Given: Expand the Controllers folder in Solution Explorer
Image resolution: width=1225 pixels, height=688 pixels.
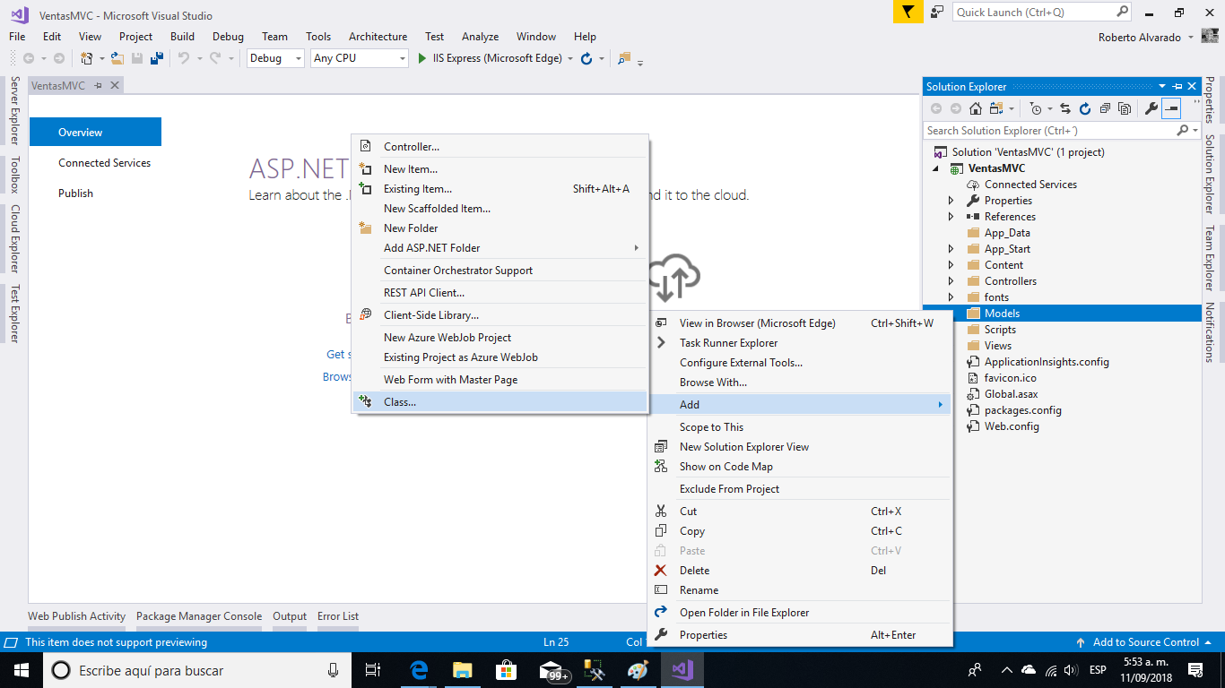Looking at the screenshot, I should 952,280.
